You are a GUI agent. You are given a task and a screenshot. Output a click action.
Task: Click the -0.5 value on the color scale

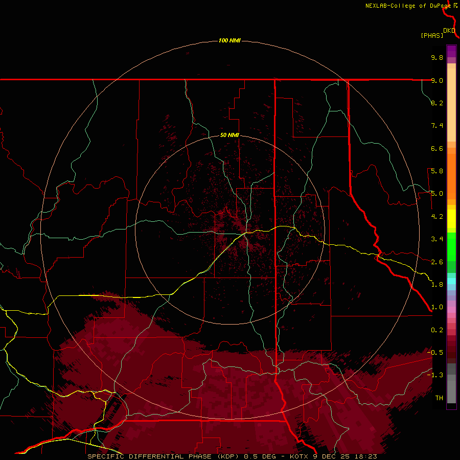[435, 353]
